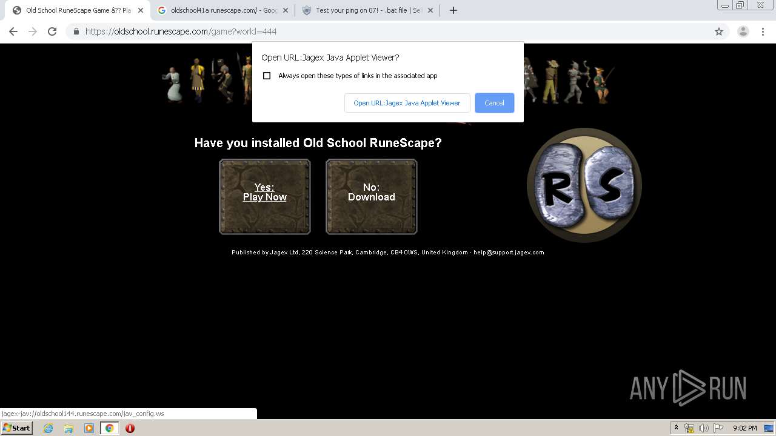Viewport: 776px width, 436px height.
Task: Choose No: Download stone button
Action: tap(372, 197)
